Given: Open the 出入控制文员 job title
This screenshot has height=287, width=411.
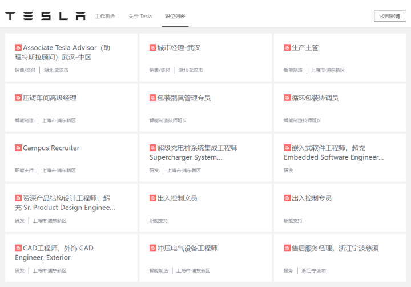Looking at the screenshot, I should click(x=177, y=198).
